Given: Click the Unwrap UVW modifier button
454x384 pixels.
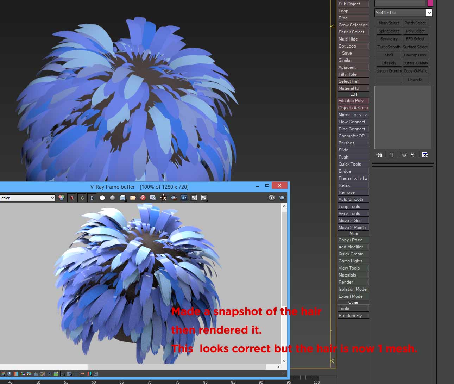Looking at the screenshot, I should tap(415, 55).
